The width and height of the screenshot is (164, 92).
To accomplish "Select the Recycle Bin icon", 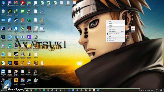I will point(3,12).
